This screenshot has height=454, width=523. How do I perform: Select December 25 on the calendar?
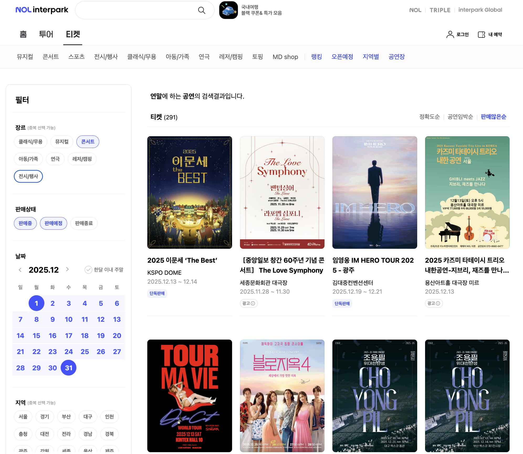point(85,352)
